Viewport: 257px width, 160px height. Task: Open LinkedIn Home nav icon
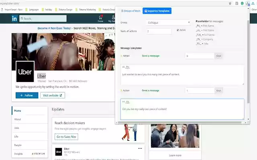tap(100, 19)
